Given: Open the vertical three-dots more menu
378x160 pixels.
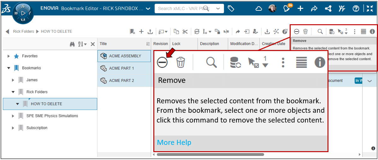Looking at the screenshot, I should coord(354,31).
